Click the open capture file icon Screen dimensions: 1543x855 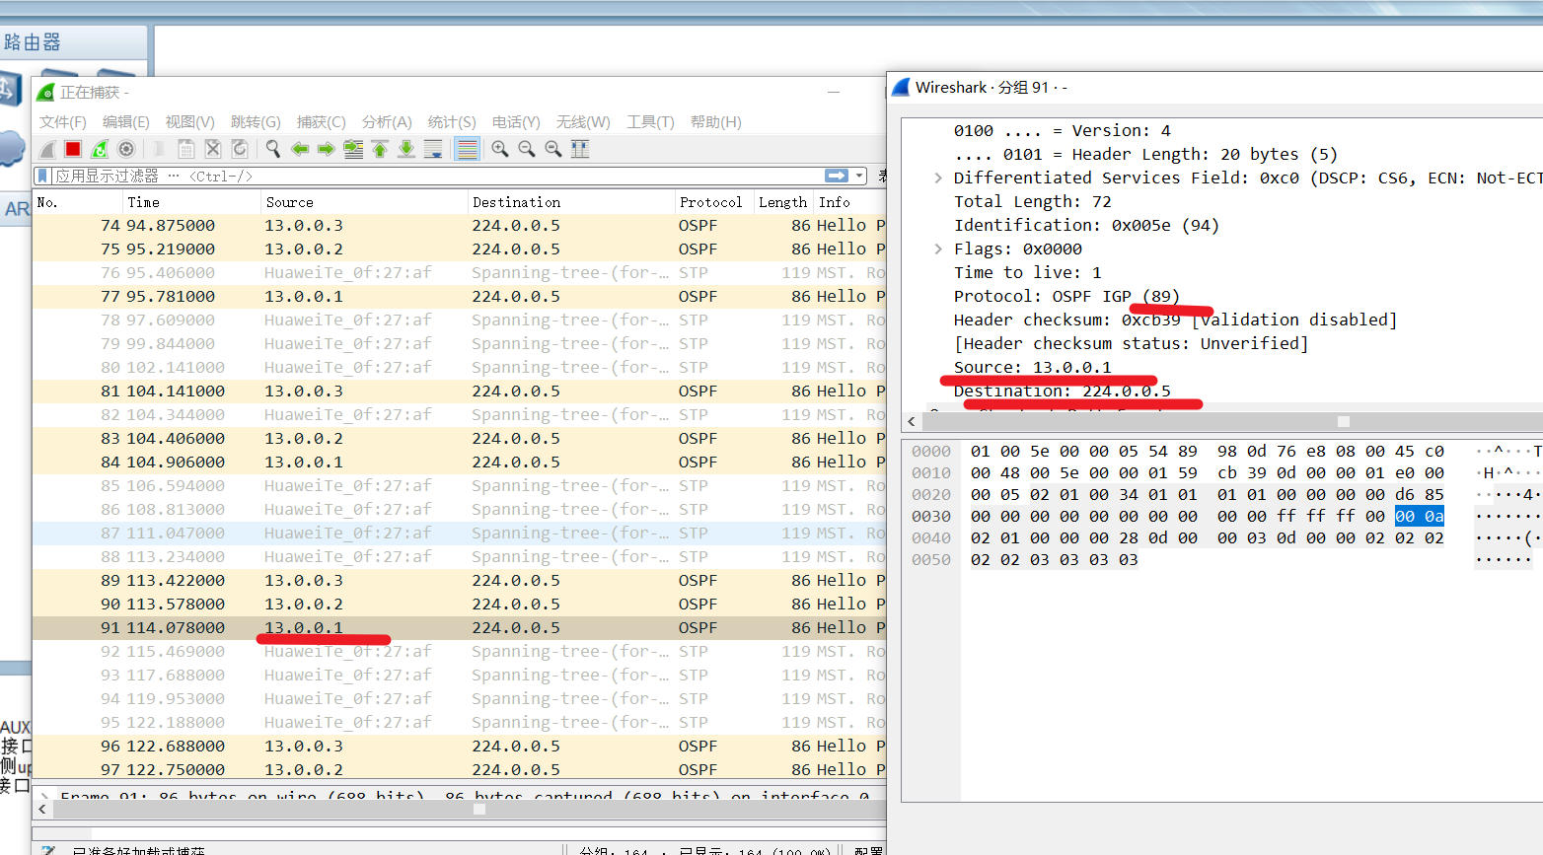point(159,149)
